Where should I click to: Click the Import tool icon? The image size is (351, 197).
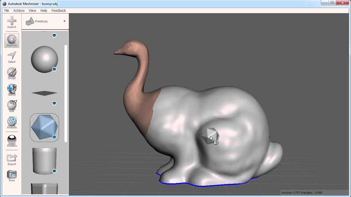click(x=12, y=22)
